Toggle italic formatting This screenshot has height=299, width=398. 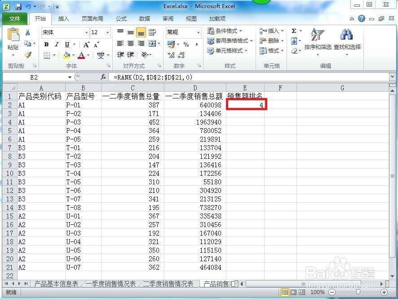pos(57,44)
